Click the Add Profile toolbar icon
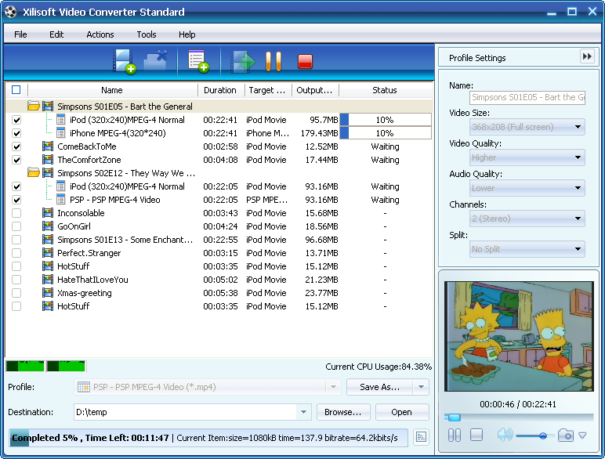The width and height of the screenshot is (605, 459). 197,61
